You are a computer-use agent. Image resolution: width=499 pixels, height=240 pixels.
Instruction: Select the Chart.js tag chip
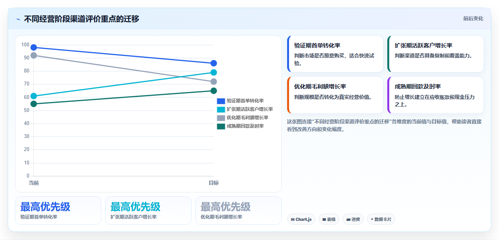point(301,219)
